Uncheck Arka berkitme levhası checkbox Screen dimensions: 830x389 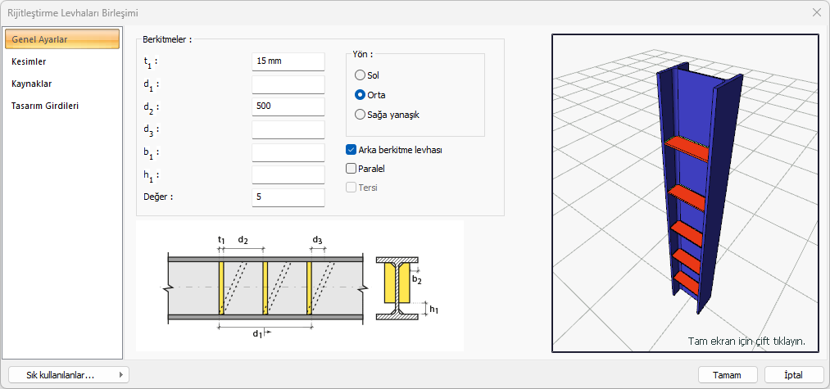click(352, 150)
